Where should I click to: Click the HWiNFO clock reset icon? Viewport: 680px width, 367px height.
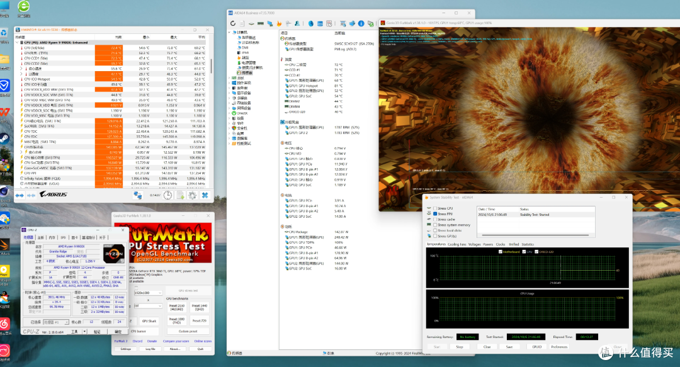click(x=167, y=196)
